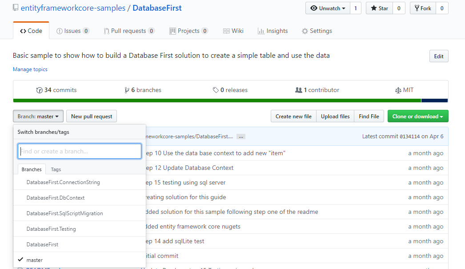Focus Find or create a branch field
This screenshot has width=465, height=269.
(80, 151)
